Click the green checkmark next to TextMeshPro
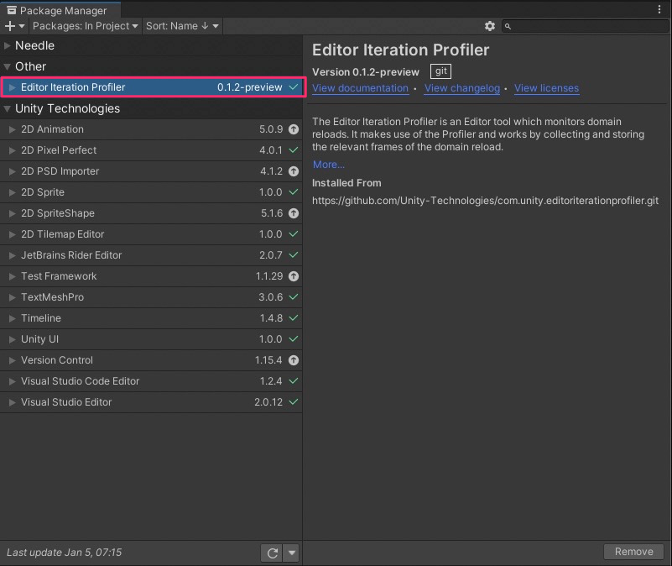The width and height of the screenshot is (672, 566). 294,297
